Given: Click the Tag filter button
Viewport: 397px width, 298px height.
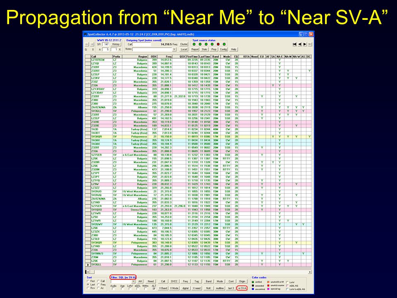Looking at the screenshot, I should tap(196, 281).
